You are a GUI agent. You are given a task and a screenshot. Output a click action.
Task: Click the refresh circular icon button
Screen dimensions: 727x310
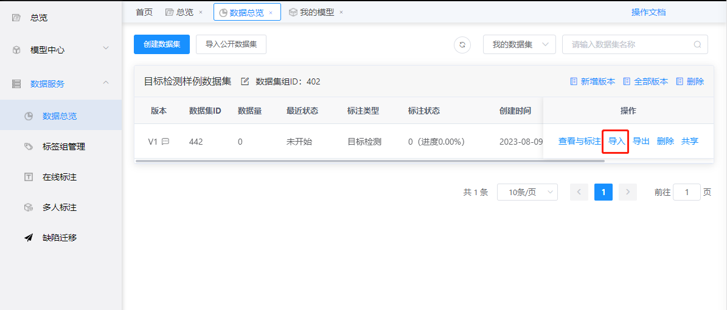pyautogui.click(x=462, y=44)
